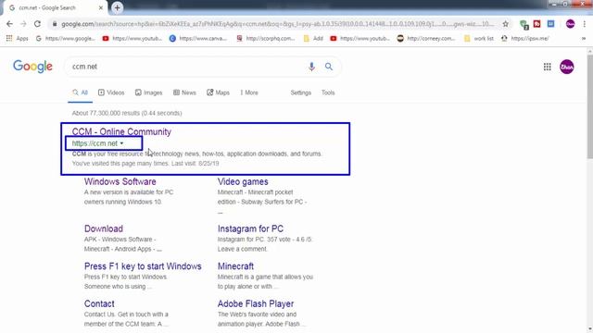Open a new tab with plus button

(118, 7)
